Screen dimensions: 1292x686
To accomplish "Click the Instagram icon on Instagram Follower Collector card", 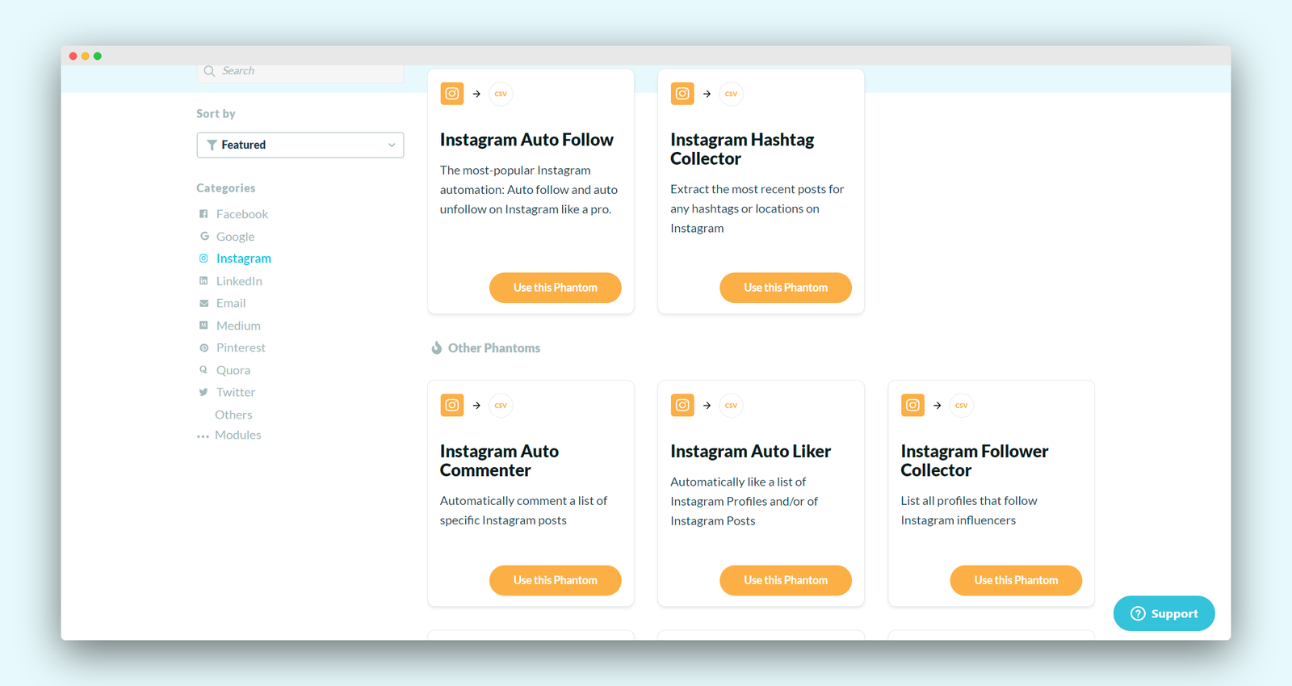I will [x=912, y=405].
